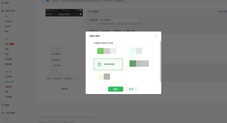Screen dimensions: 227x123
Task: Select the 服务质量... submenu in phone preview
Action: pos(56,60)
